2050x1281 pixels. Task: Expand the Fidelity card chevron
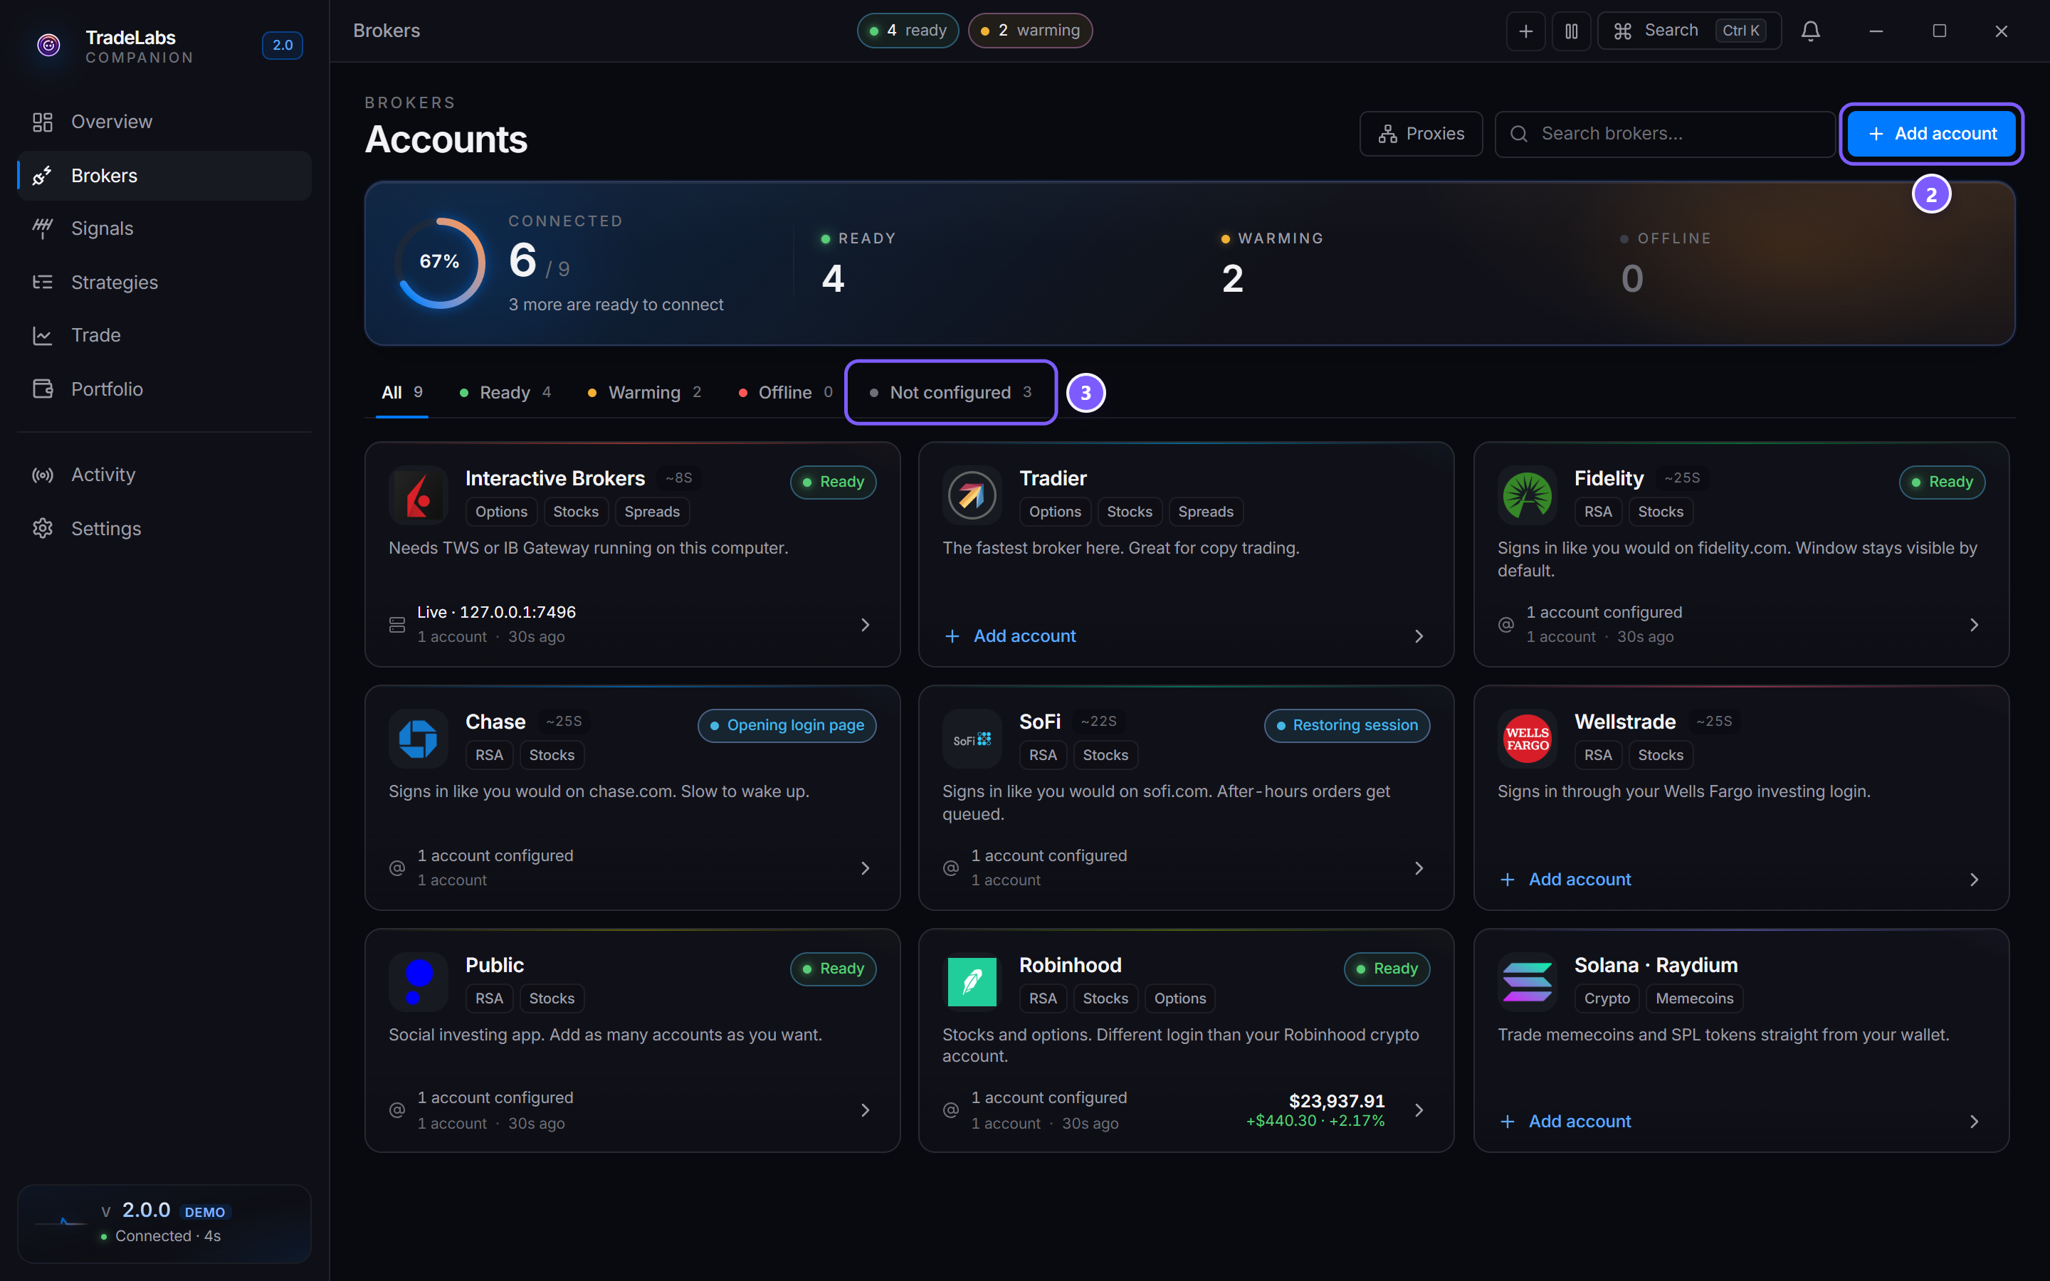(1974, 626)
